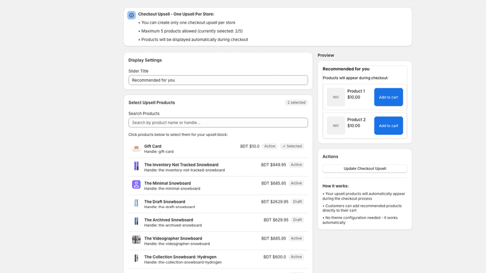Click the Update Checkout Upsell button
Viewport: 486px width, 273px height.
point(365,169)
